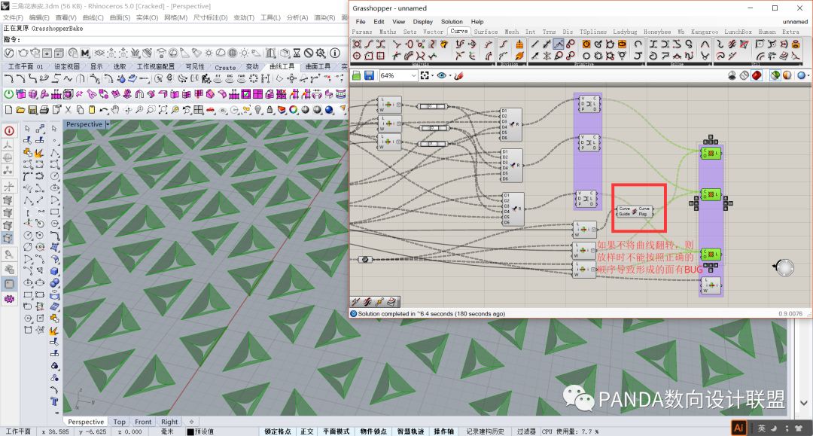813x436 pixels.
Task: Click the 预设值 layer color swatch
Action: click(190, 431)
